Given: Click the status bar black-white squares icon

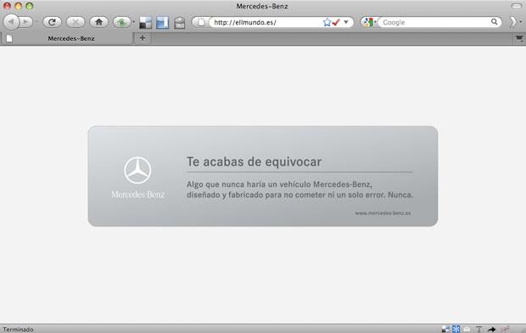Looking at the screenshot, I should [x=445, y=330].
